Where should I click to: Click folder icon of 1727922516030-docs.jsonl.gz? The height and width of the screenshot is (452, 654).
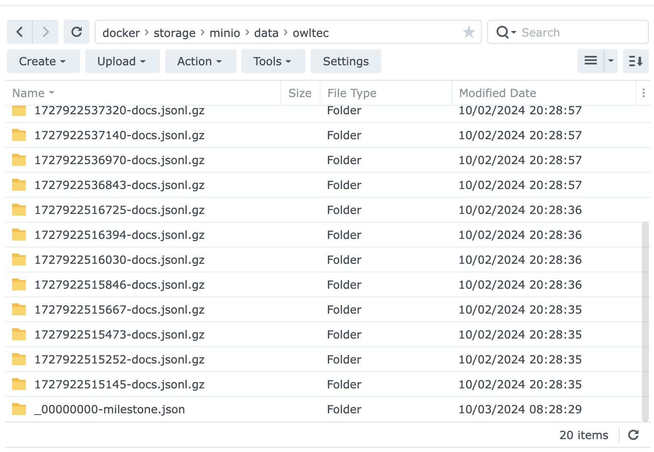(19, 260)
